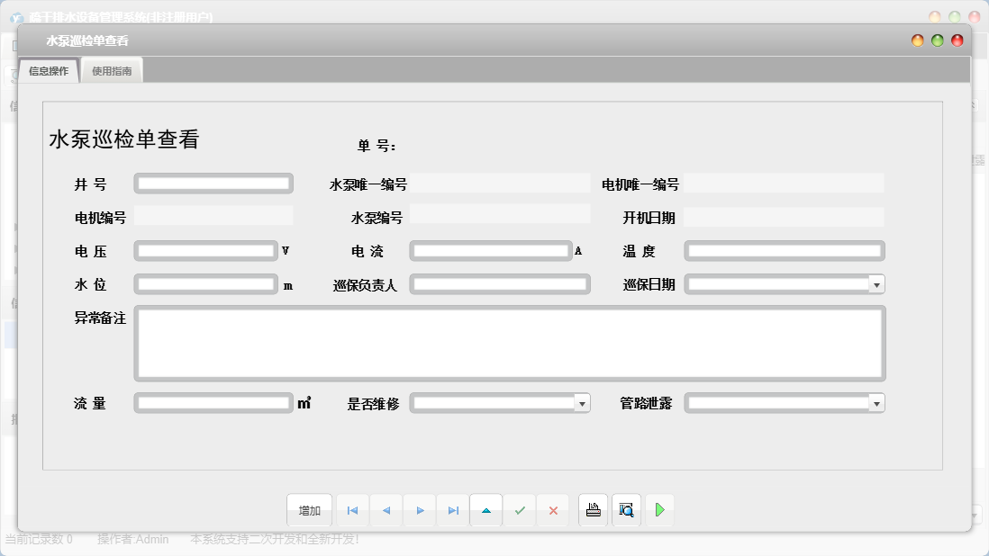Screen dimensions: 989x556
Task: Close the 水泵巡检单查看 dialog with red button
Action: (957, 40)
